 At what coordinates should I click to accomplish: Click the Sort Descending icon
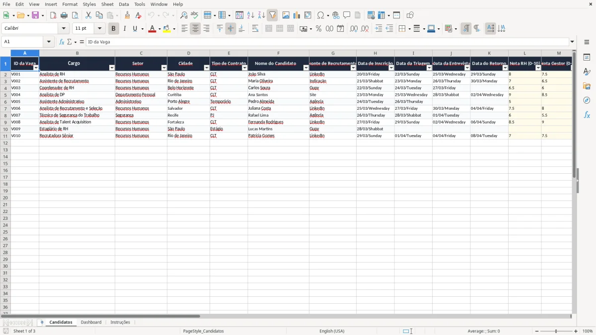[x=262, y=15]
